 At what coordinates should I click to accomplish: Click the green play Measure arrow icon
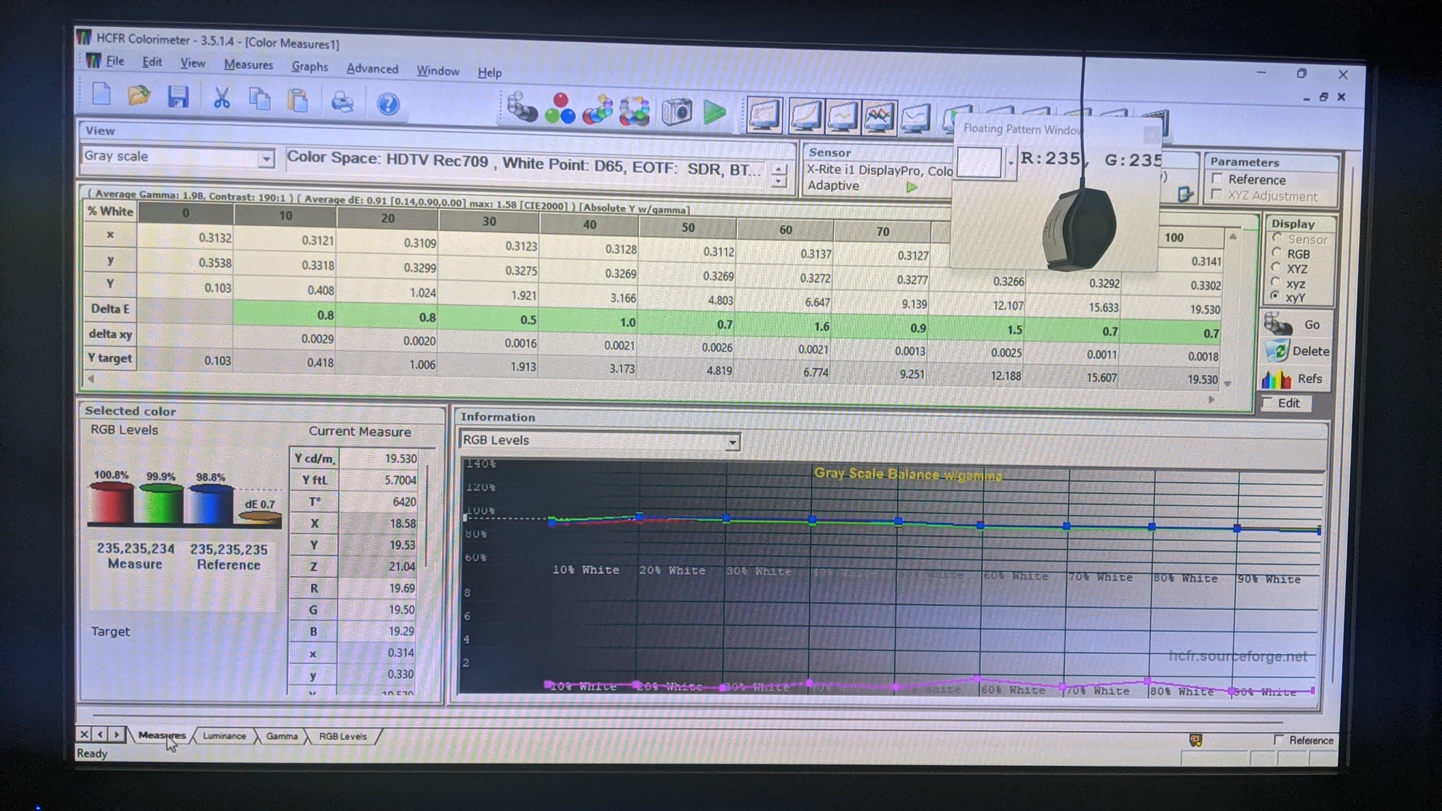714,113
